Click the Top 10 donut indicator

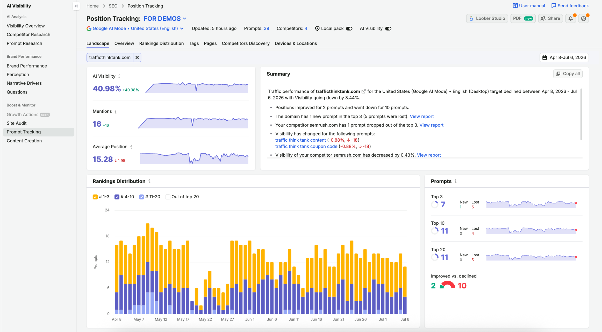click(435, 231)
